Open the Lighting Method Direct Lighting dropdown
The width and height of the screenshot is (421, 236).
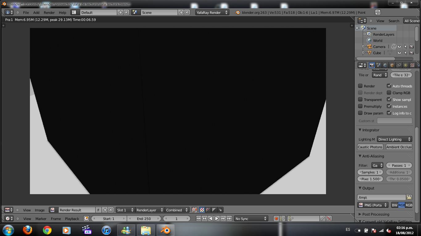click(394, 139)
